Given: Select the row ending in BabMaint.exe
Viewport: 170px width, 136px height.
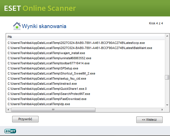Looking at the screenshot, I should point(86,48).
